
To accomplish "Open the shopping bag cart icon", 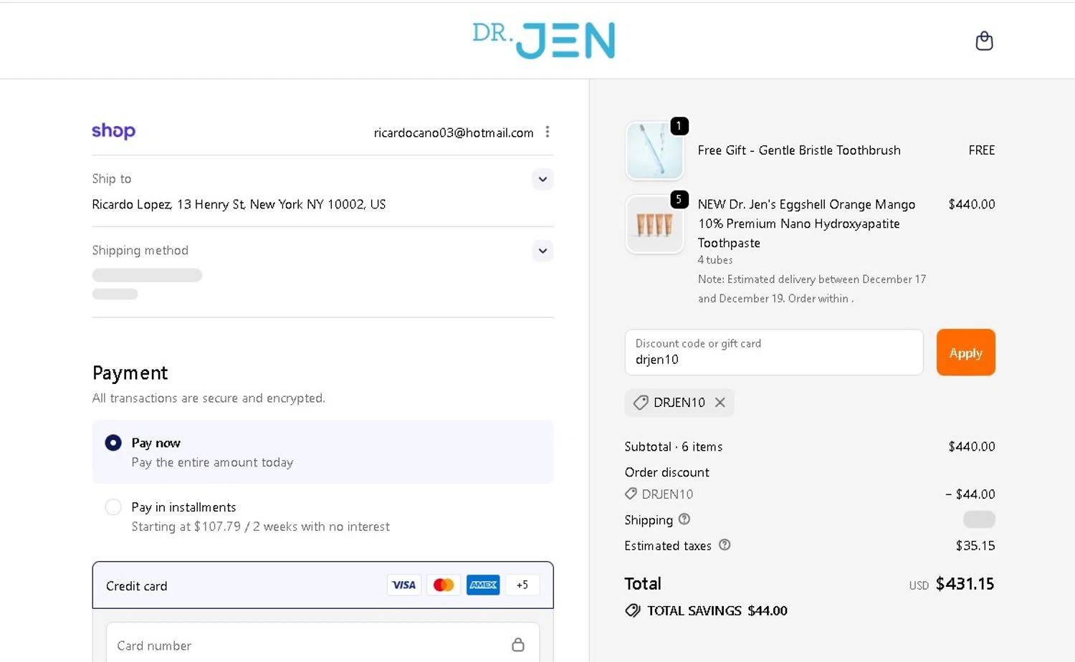I will [x=984, y=41].
